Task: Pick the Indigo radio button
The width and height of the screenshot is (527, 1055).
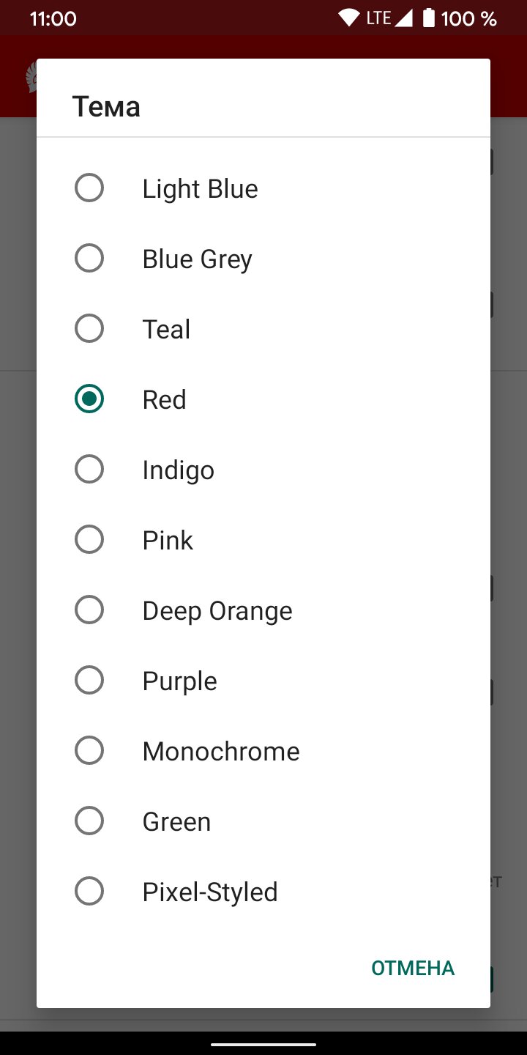Action: pos(89,470)
